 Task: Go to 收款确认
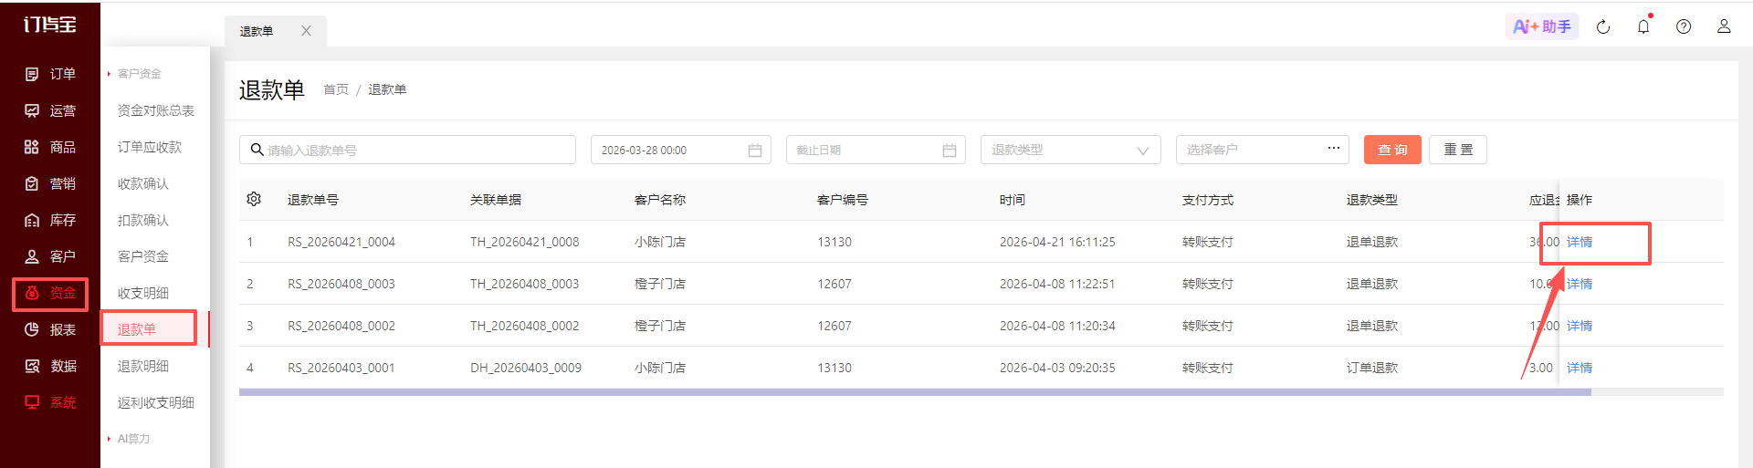pyautogui.click(x=143, y=183)
